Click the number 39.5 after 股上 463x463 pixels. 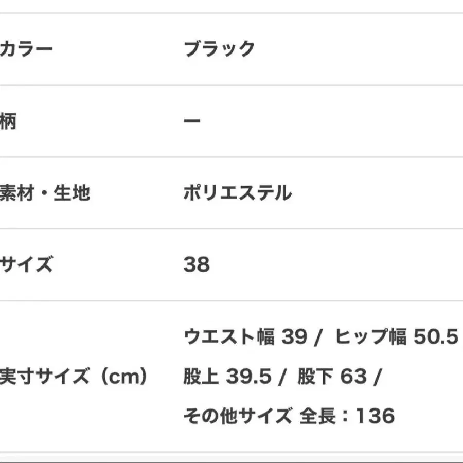click(248, 377)
